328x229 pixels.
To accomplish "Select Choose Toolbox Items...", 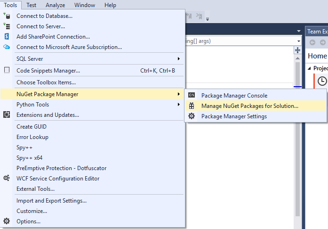I will click(92, 82).
